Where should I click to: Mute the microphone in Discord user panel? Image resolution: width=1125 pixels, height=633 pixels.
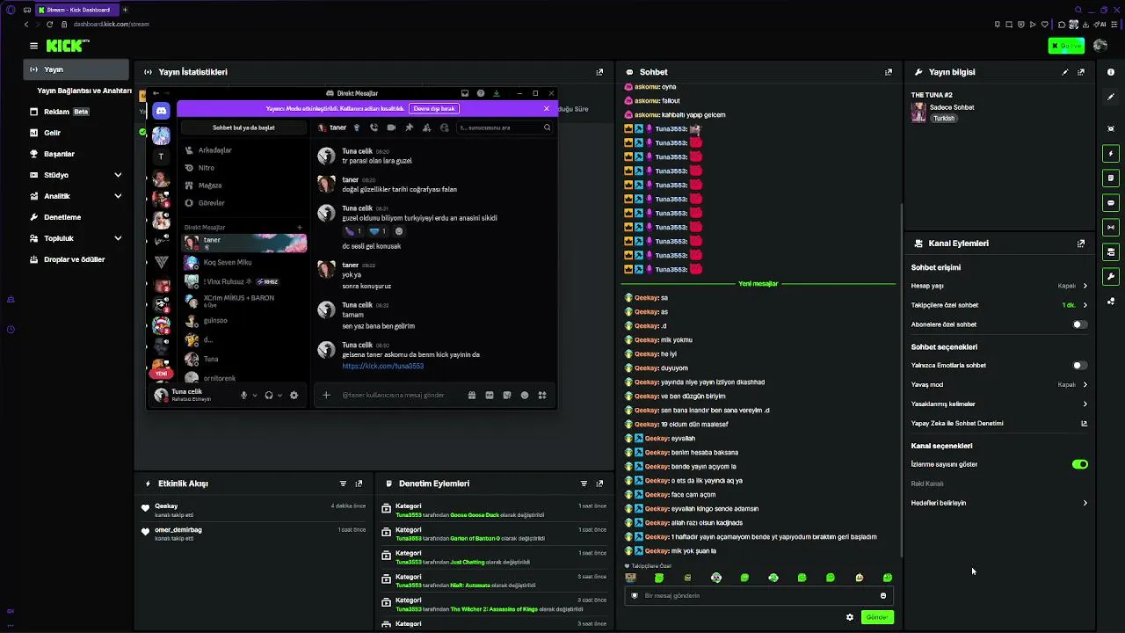(x=244, y=396)
